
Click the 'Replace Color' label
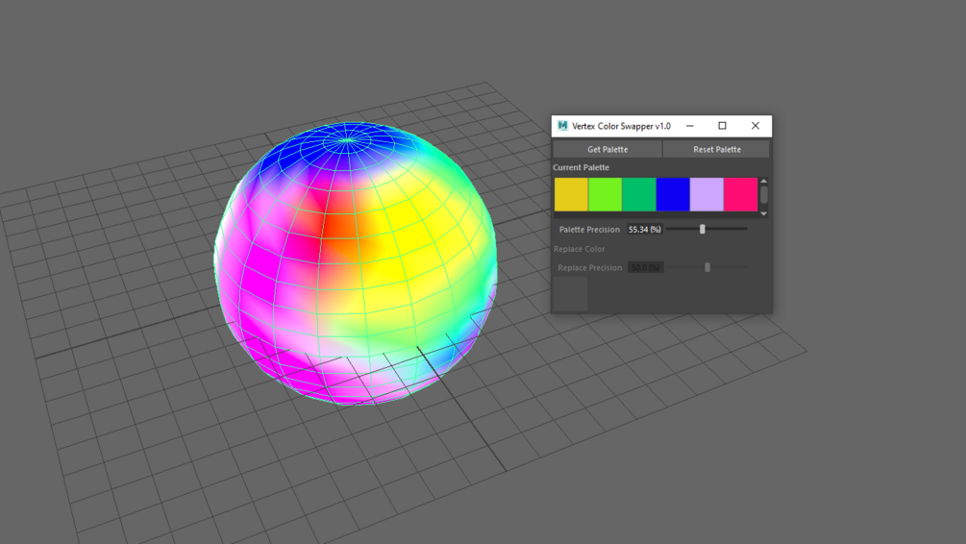pyautogui.click(x=579, y=249)
